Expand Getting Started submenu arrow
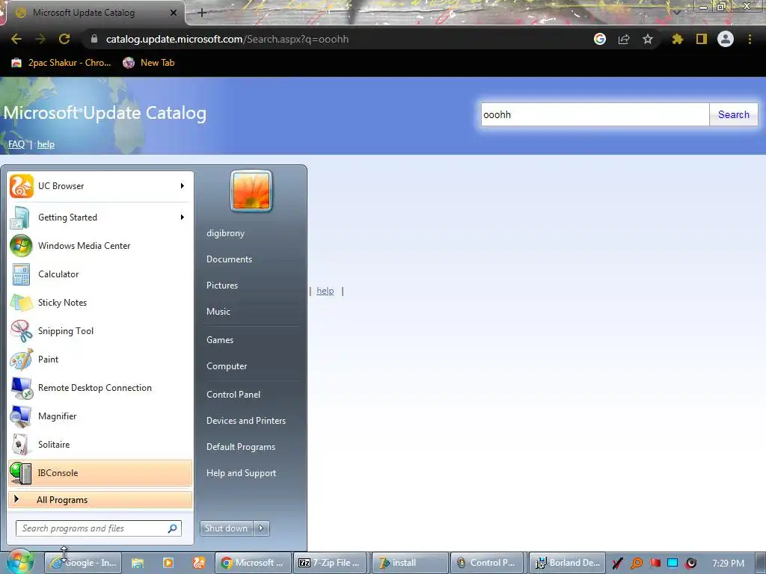 [183, 217]
